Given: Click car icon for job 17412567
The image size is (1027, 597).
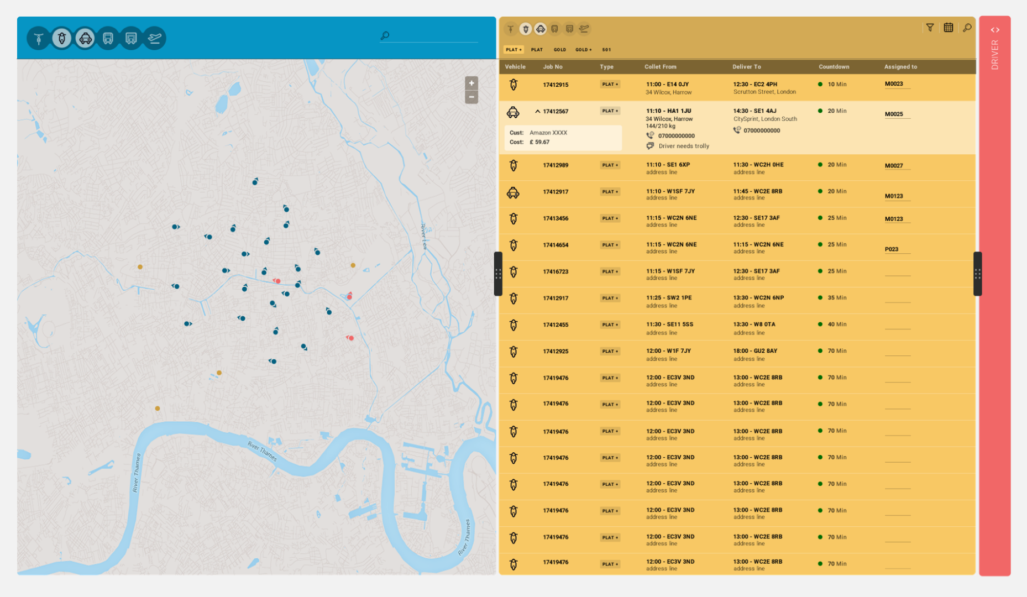Looking at the screenshot, I should [513, 113].
